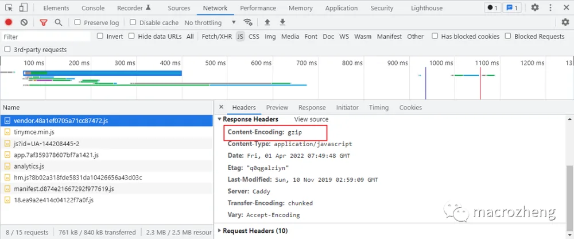The image size is (574, 239).
Task: Open the errors counter badge
Action: point(492,7)
